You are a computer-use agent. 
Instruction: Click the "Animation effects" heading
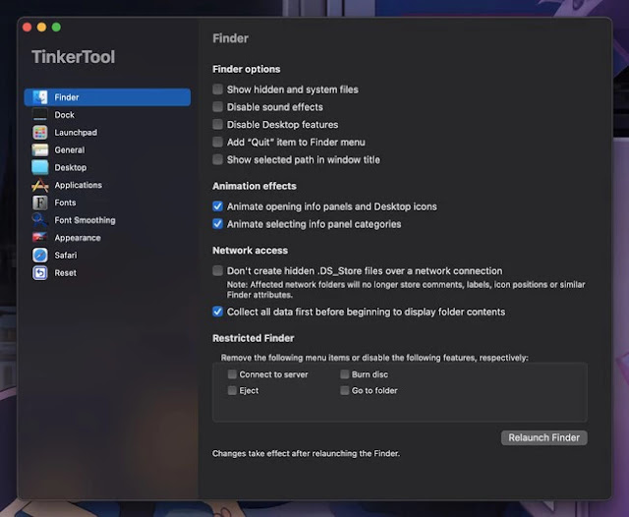pos(255,186)
